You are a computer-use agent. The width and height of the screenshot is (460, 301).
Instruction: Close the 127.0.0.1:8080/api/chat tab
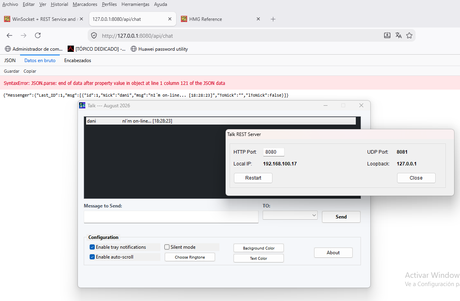click(170, 19)
